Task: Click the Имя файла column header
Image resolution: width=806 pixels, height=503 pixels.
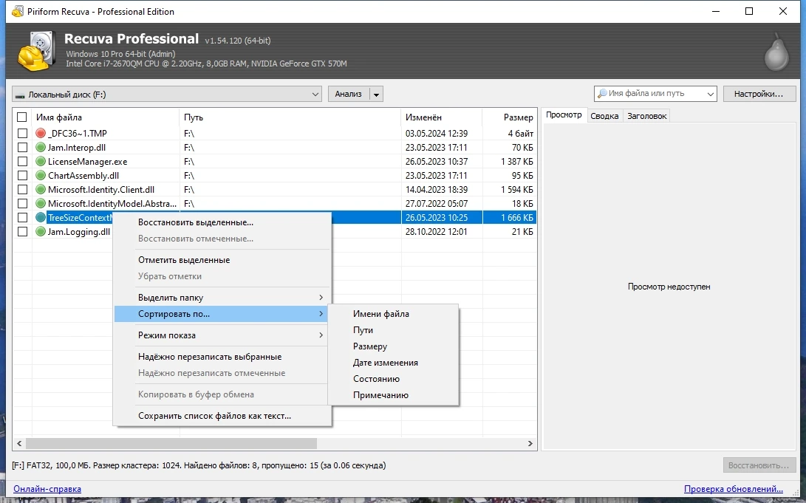Action: 106,117
